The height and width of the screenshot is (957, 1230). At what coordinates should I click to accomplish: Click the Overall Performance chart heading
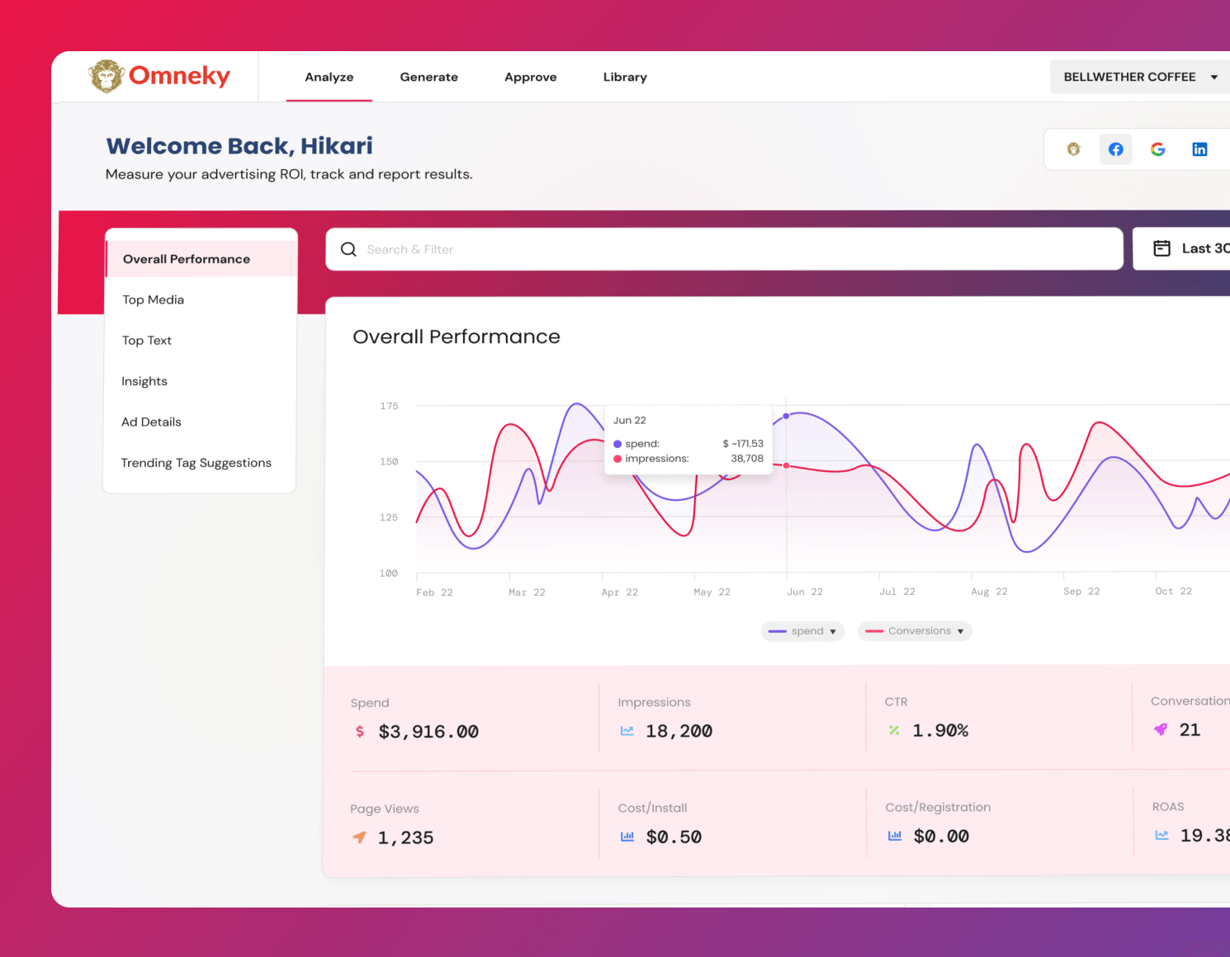457,337
